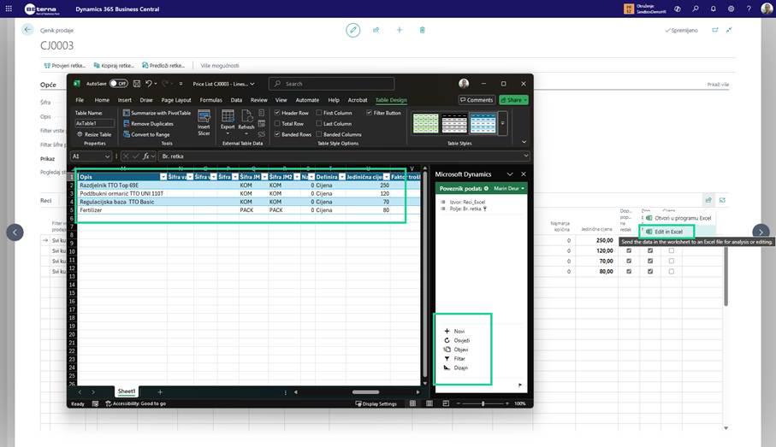Open the Formulas tab in Excel

click(210, 100)
